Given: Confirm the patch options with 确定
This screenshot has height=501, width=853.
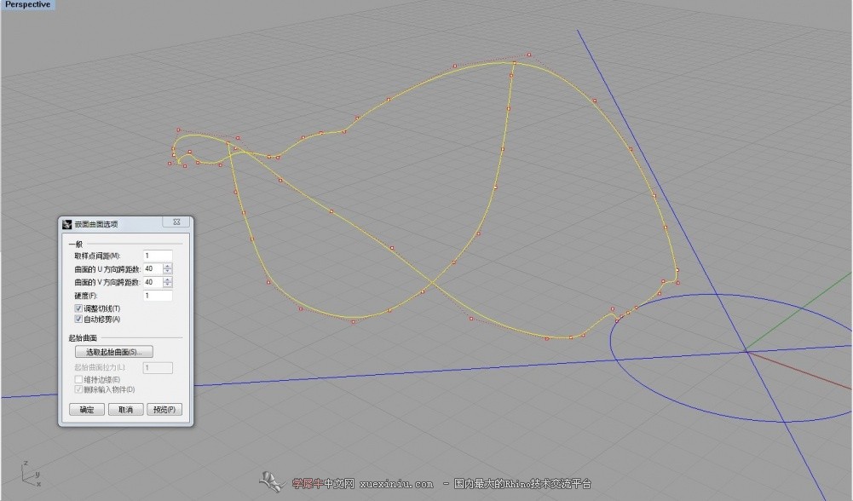Looking at the screenshot, I should tap(87, 410).
